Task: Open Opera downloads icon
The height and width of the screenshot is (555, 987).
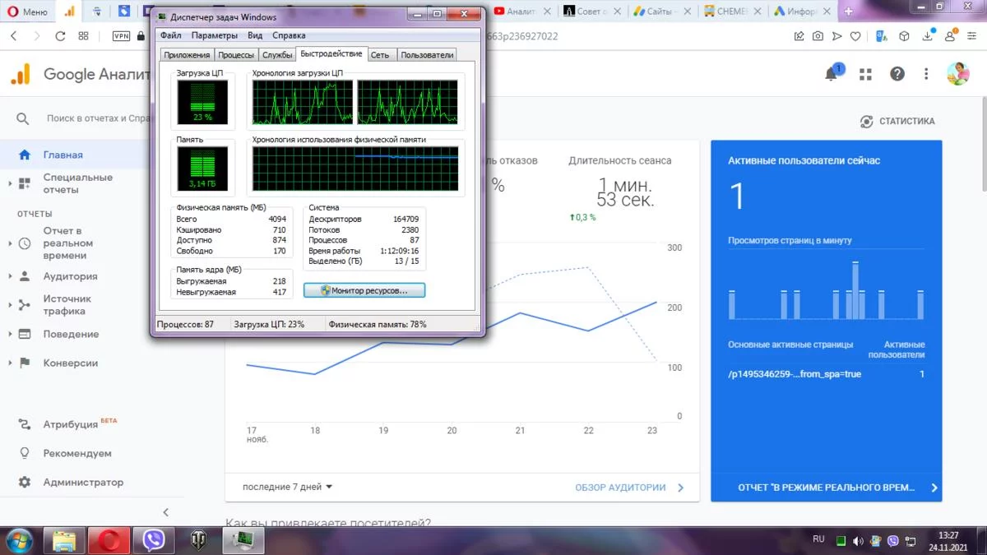Action: click(928, 36)
